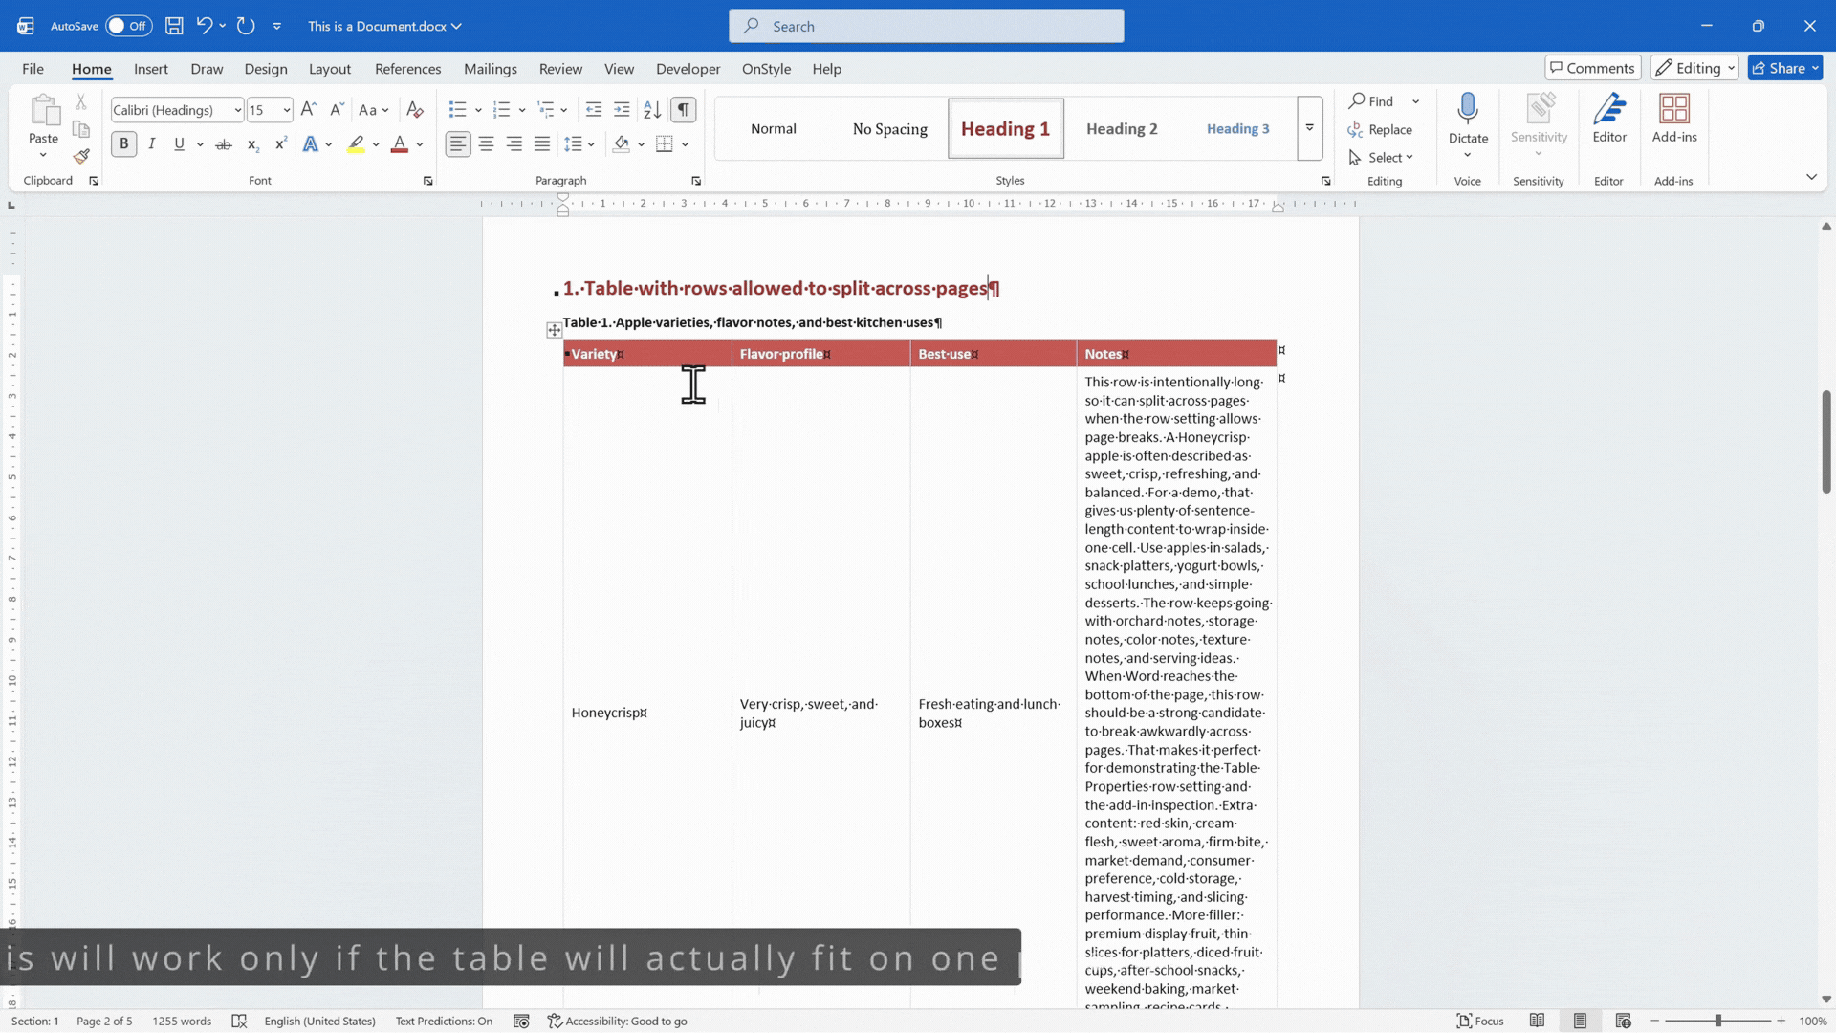Click Replace in Editing group
The width and height of the screenshot is (1836, 1033).
click(1380, 130)
